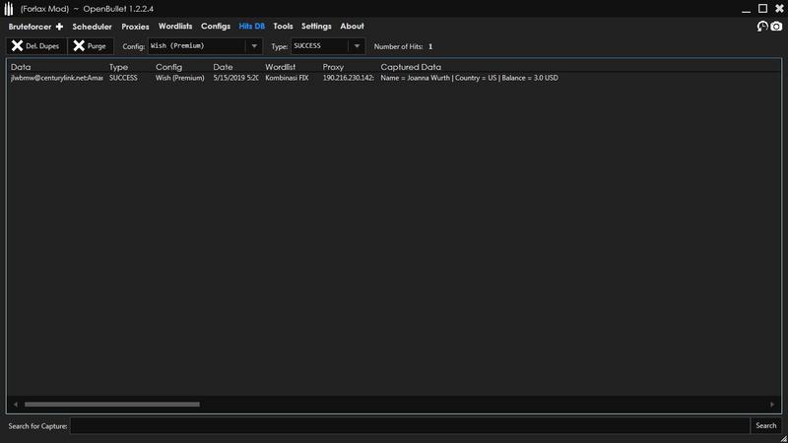The image size is (788, 443).
Task: Maximize the OpenBullet window
Action: pos(762,9)
